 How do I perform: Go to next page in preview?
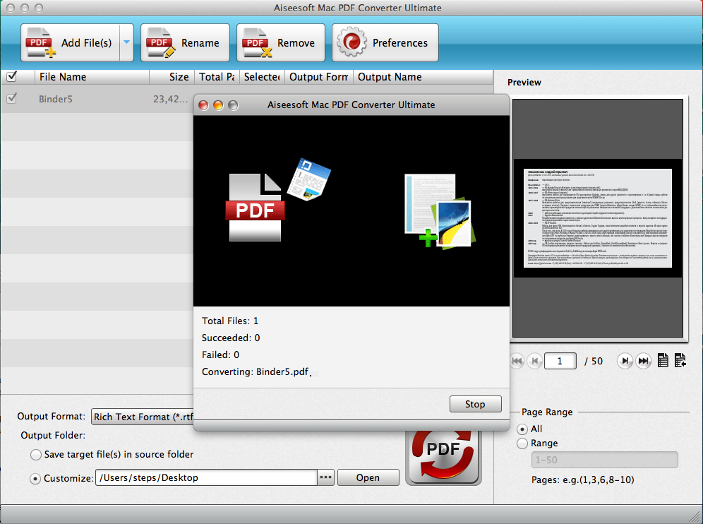[x=625, y=361]
